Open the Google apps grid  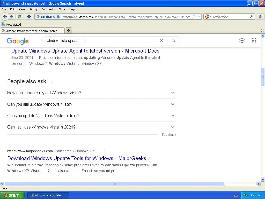[x=254, y=40]
